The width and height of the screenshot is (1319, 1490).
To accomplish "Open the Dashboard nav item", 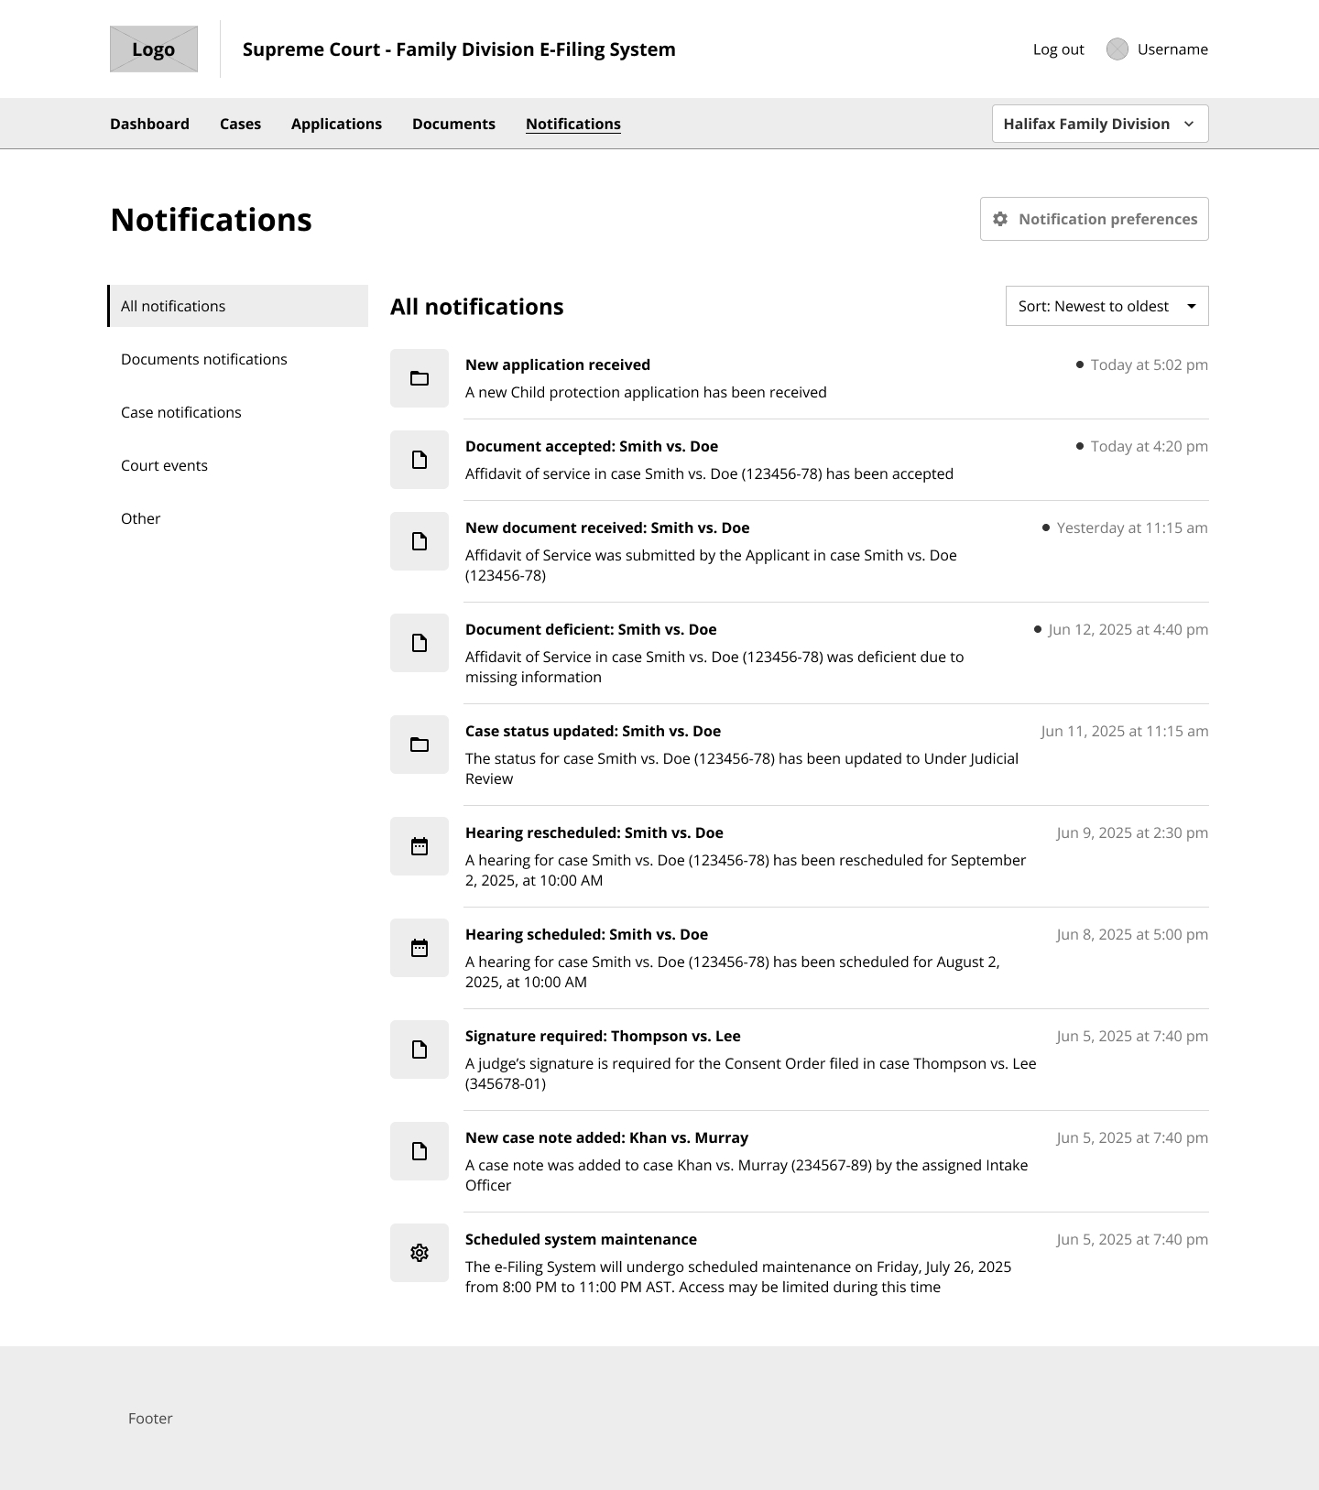I will 149,124.
